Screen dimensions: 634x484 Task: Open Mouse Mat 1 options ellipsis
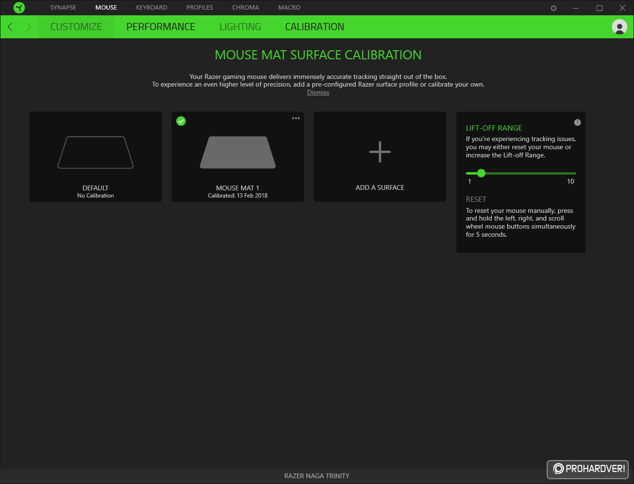(x=296, y=118)
